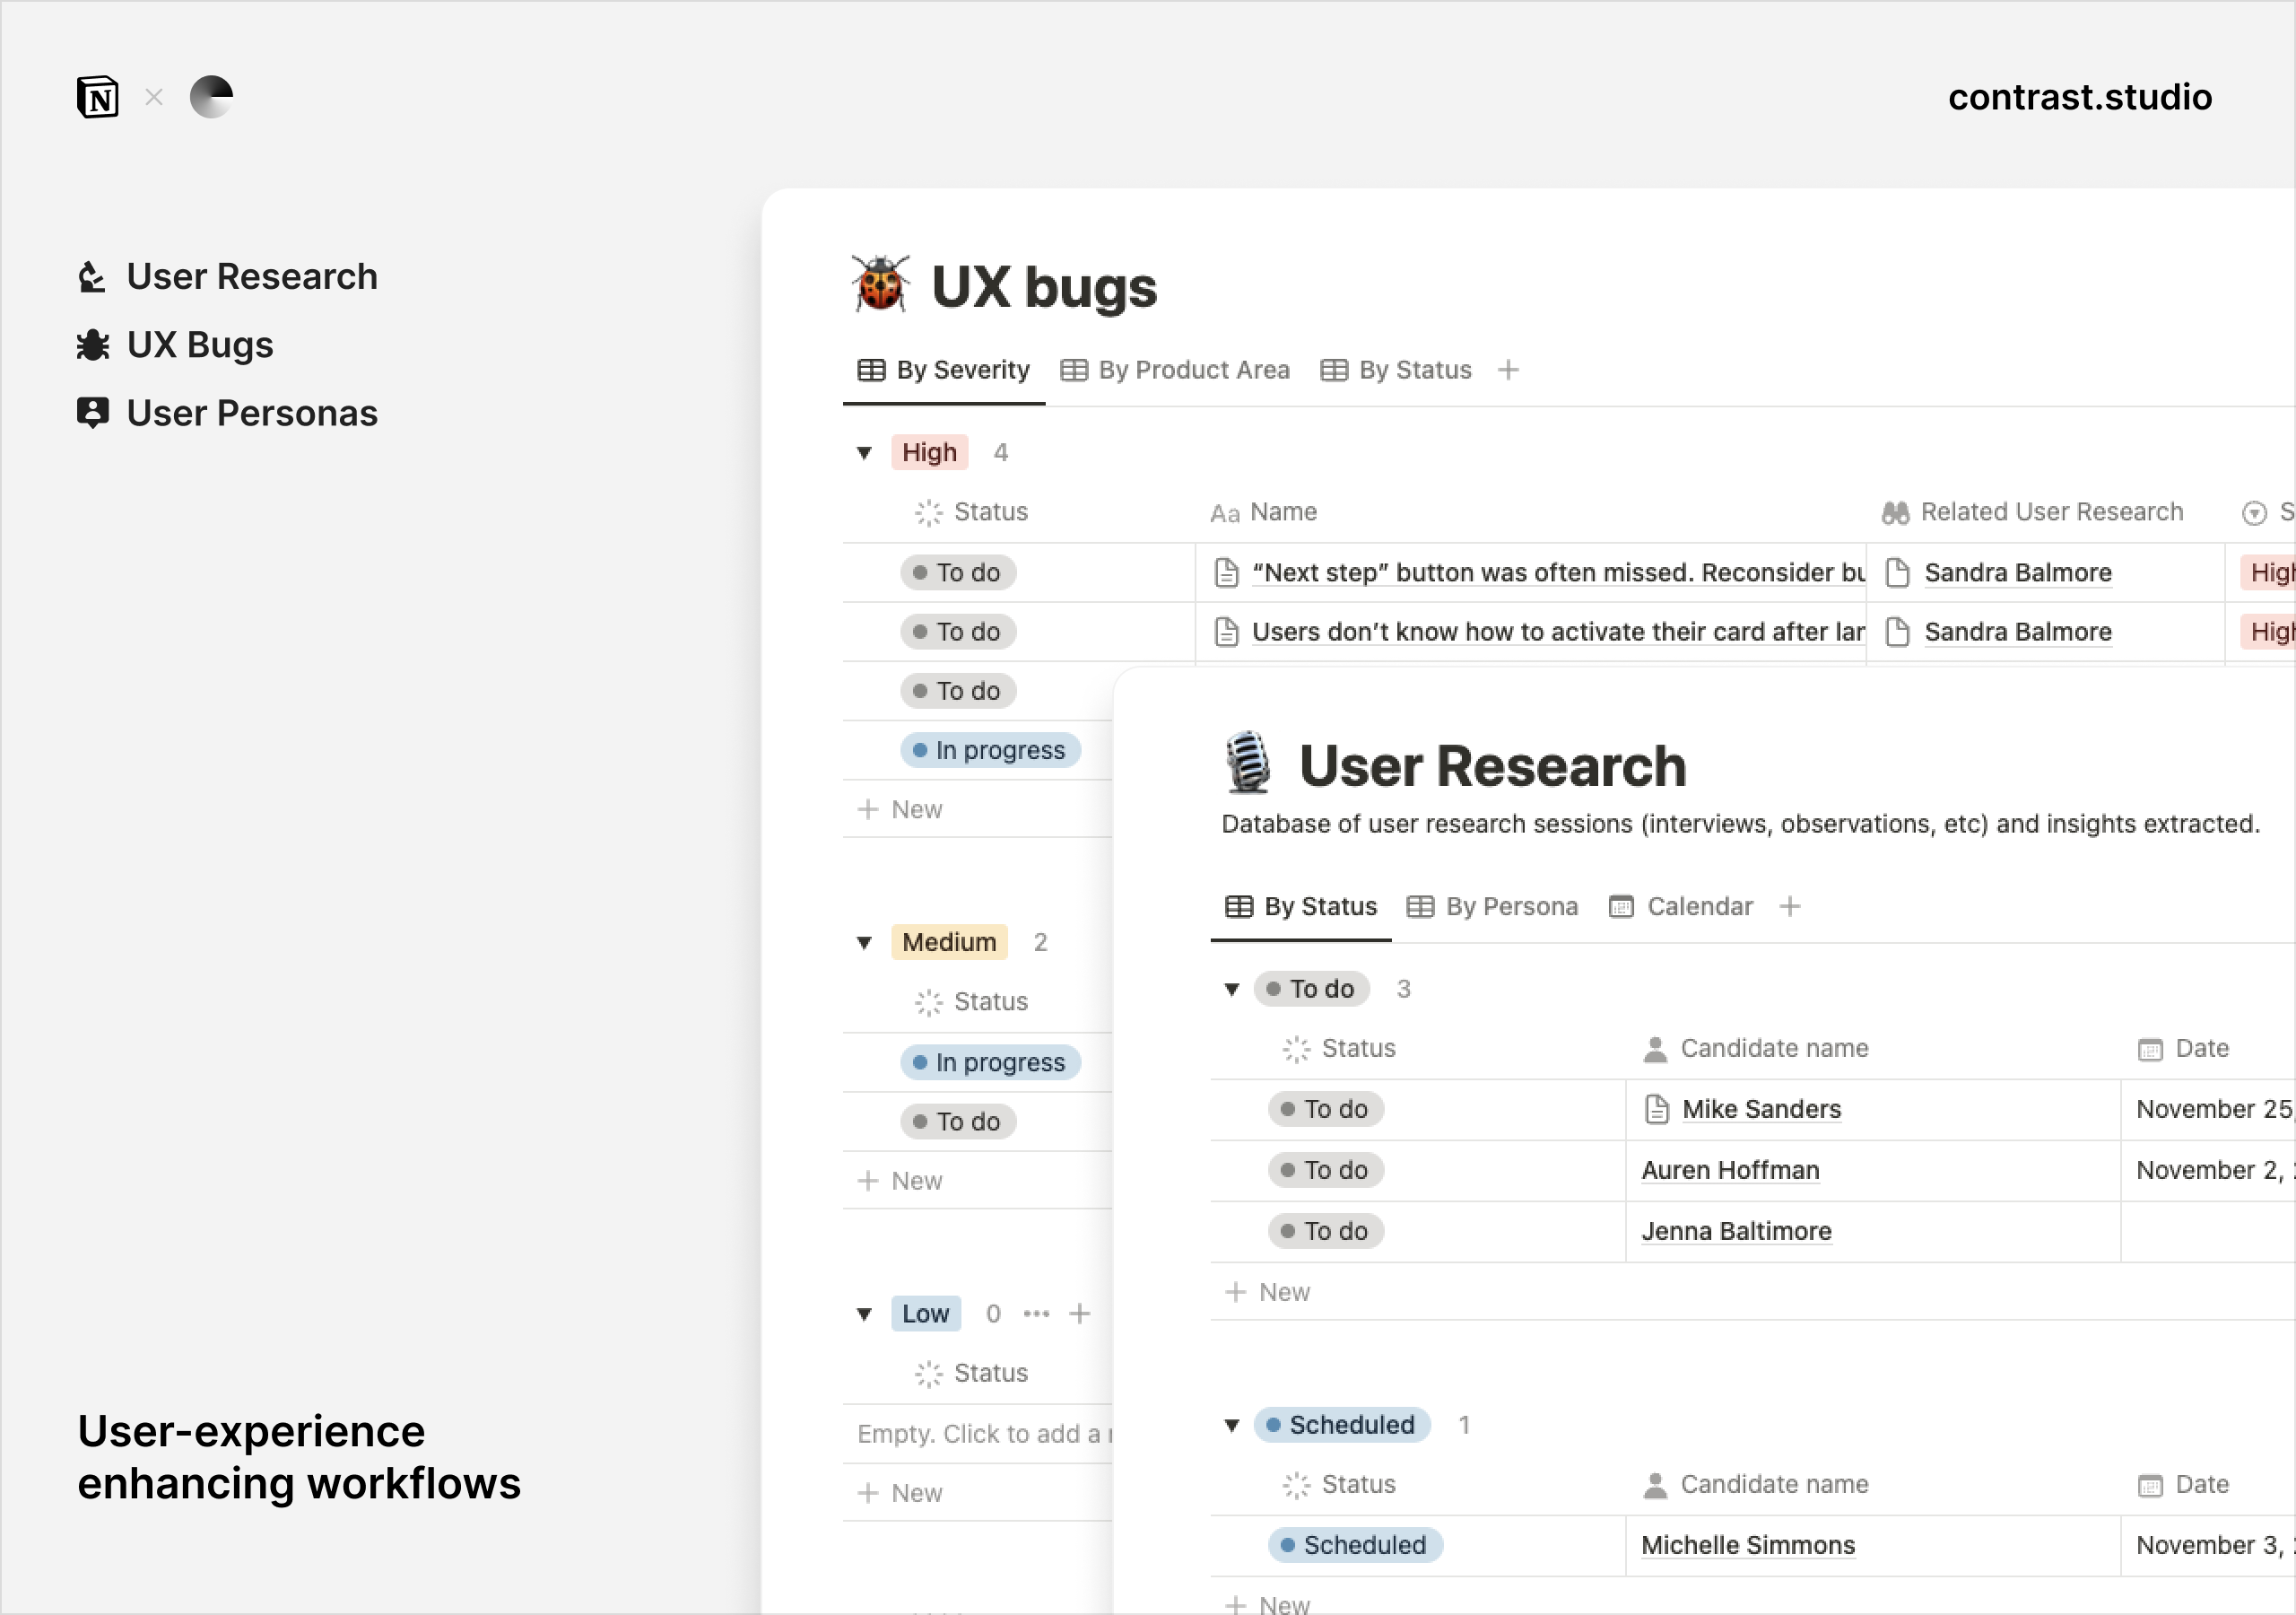Click the Medium severity tag label
This screenshot has height=1615, width=2296.
click(949, 943)
